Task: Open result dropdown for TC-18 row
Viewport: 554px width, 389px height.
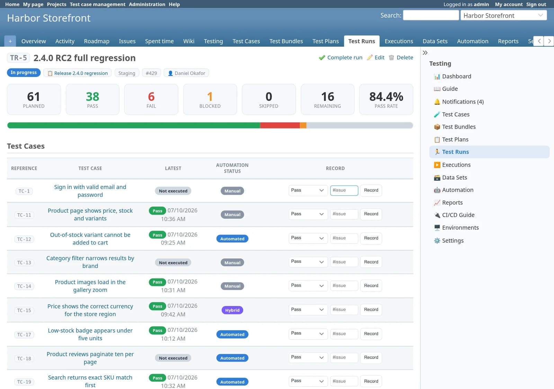Action: pyautogui.click(x=308, y=357)
